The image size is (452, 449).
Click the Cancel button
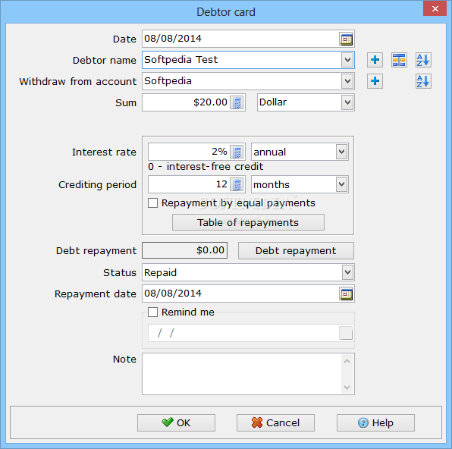pos(275,422)
